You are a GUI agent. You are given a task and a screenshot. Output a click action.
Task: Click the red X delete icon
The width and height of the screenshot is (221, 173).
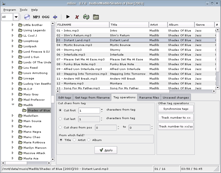coord(77,17)
